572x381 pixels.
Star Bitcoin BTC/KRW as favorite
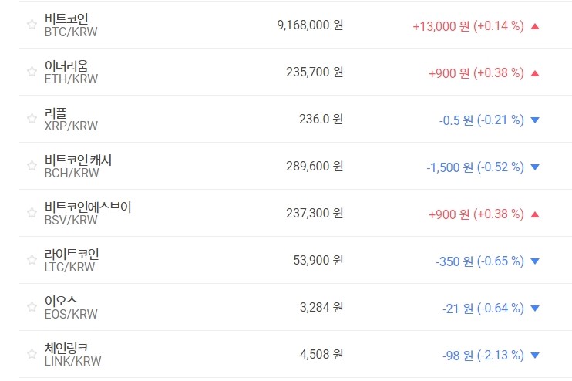(32, 25)
